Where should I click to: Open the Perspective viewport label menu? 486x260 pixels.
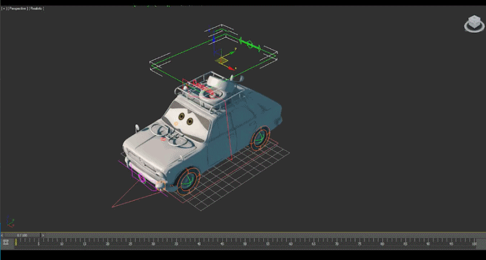coord(18,8)
